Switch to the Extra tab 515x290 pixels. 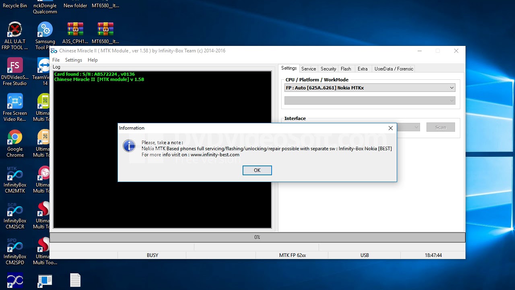pyautogui.click(x=363, y=69)
